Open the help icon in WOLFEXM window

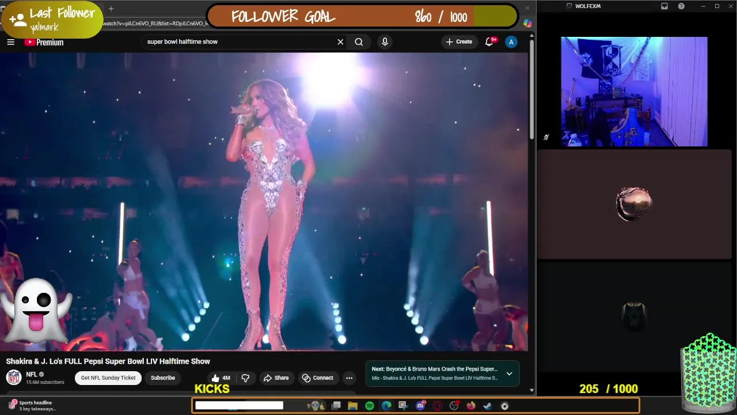[x=682, y=6]
